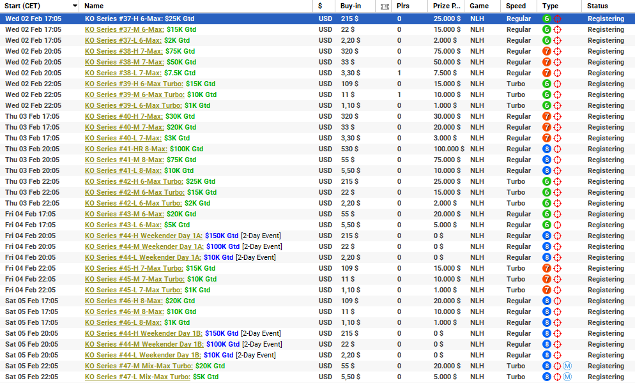Open KO Series #39-L 6-Max Turbo link
Image resolution: width=635 pixels, height=383 pixels.
134,106
